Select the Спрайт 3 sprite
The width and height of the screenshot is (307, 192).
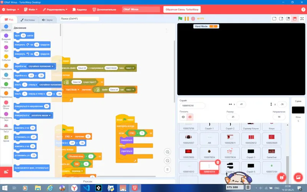(251, 153)
